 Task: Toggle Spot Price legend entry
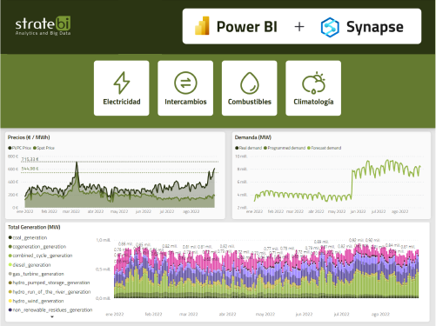tap(44, 148)
